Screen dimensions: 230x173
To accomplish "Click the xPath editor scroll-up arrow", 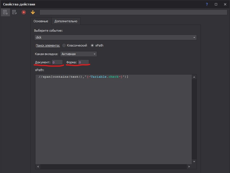I will coord(194,77).
